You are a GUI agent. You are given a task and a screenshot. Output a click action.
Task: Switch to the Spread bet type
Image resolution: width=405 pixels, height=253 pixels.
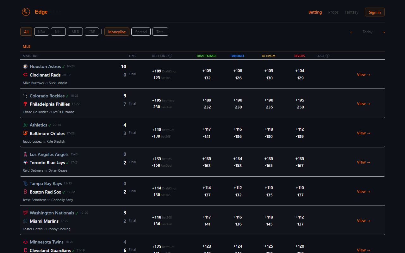point(141,32)
